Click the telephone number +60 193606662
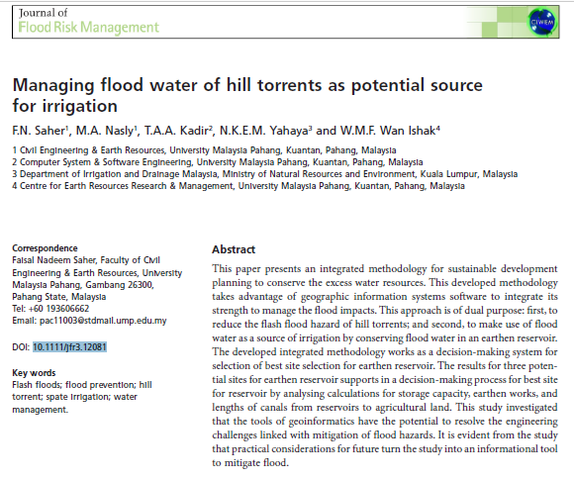The height and width of the screenshot is (480, 574). coord(58,309)
